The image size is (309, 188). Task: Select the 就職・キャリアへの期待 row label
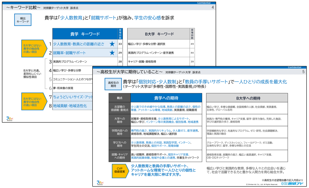tap(120, 156)
